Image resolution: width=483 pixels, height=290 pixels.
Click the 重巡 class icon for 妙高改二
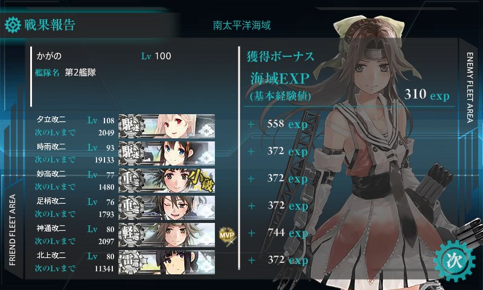coord(130,180)
